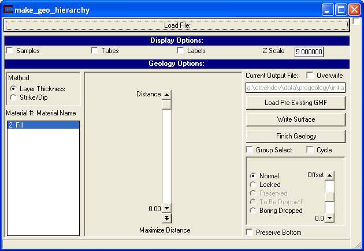Click the Offset slider down arrow
364x251 pixels.
(329, 218)
